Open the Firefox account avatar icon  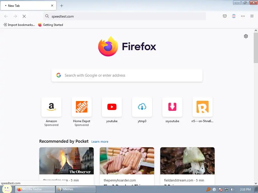[x=234, y=16]
